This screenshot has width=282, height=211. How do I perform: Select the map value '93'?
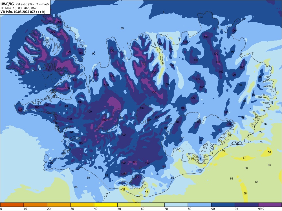[x=201, y=140]
